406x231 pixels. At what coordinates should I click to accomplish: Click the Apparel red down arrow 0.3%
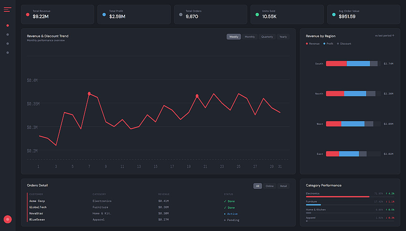(x=390, y=218)
